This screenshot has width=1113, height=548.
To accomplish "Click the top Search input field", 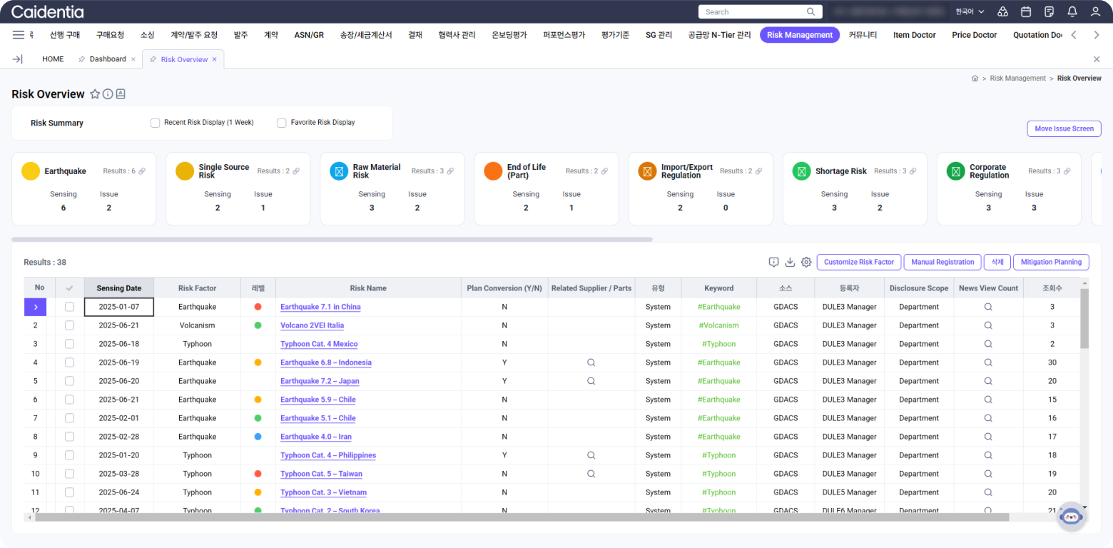I will coord(753,12).
